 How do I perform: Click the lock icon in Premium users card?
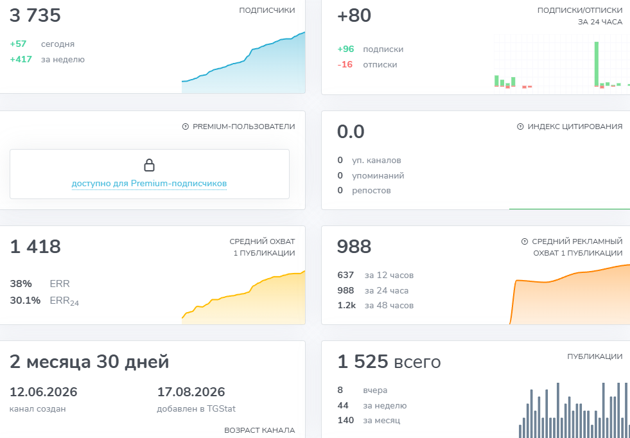149,165
